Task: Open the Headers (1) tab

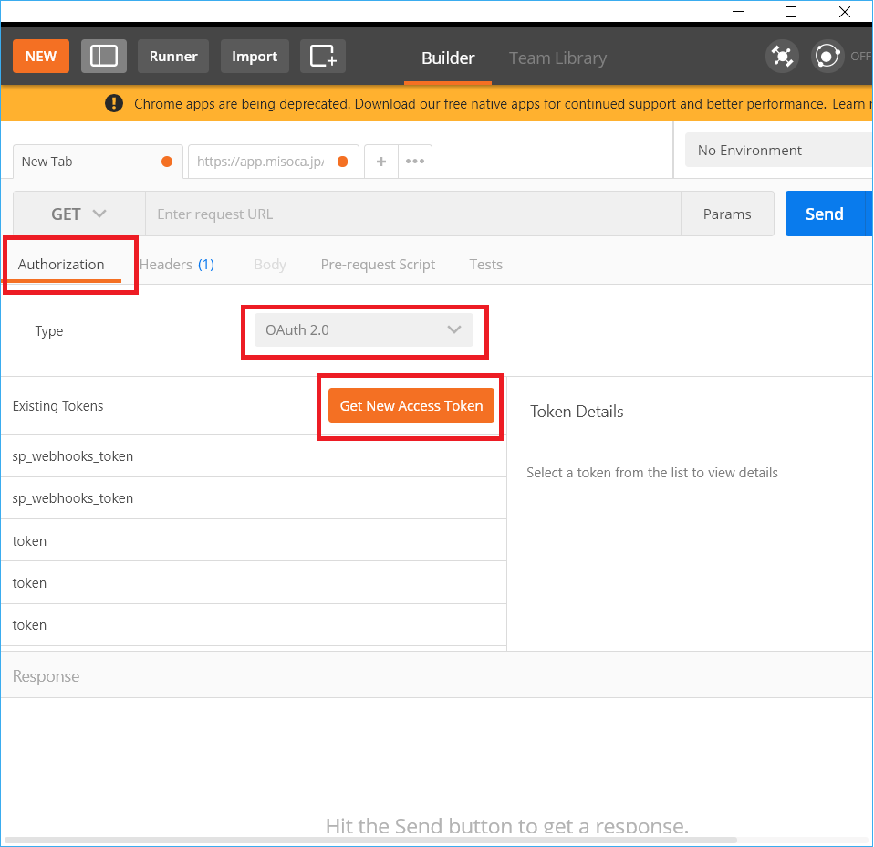Action: click(x=177, y=265)
